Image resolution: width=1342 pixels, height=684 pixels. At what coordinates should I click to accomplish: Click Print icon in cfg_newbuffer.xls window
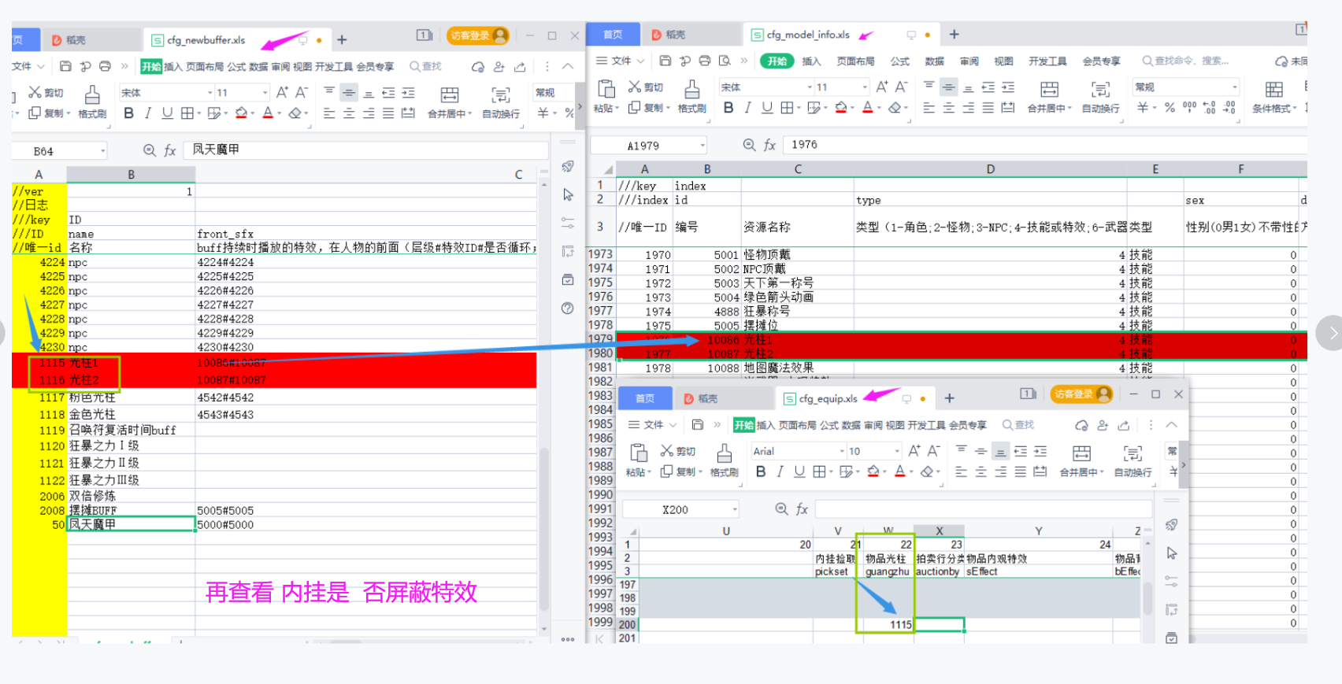(x=105, y=66)
